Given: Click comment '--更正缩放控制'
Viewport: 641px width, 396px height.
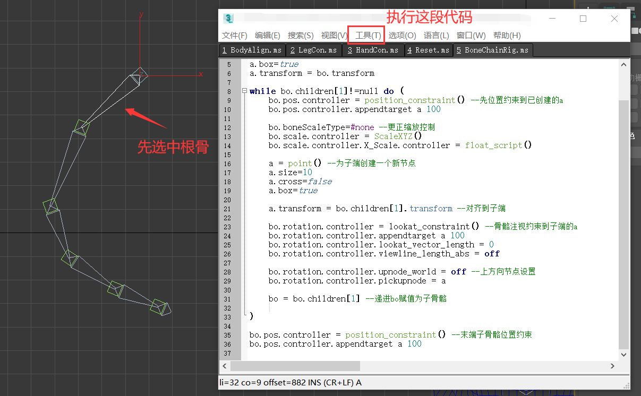Looking at the screenshot, I should pos(407,127).
